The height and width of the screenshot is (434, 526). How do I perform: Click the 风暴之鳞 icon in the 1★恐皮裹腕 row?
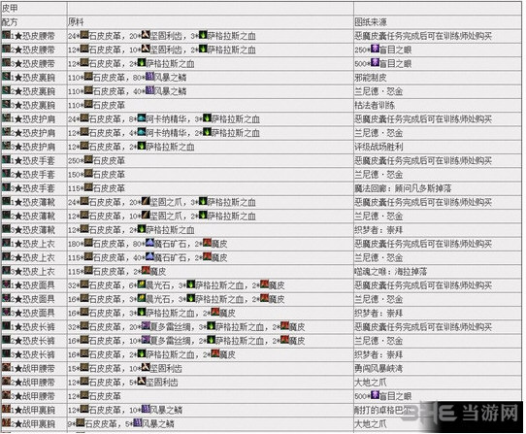pyautogui.click(x=149, y=77)
